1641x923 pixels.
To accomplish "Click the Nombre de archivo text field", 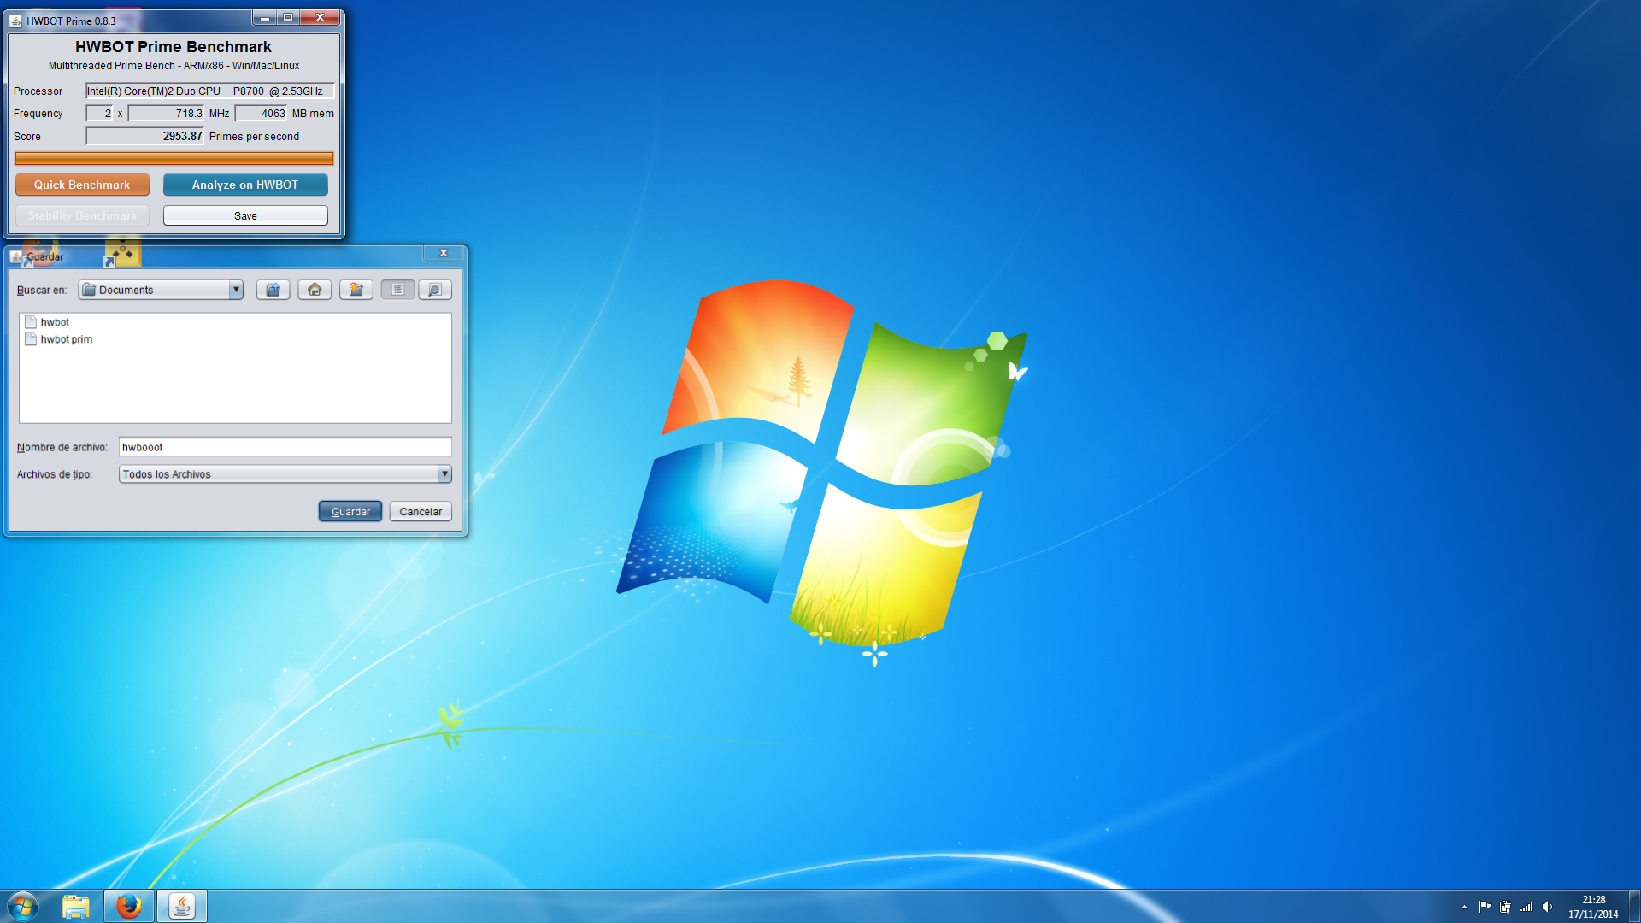I will (x=285, y=447).
